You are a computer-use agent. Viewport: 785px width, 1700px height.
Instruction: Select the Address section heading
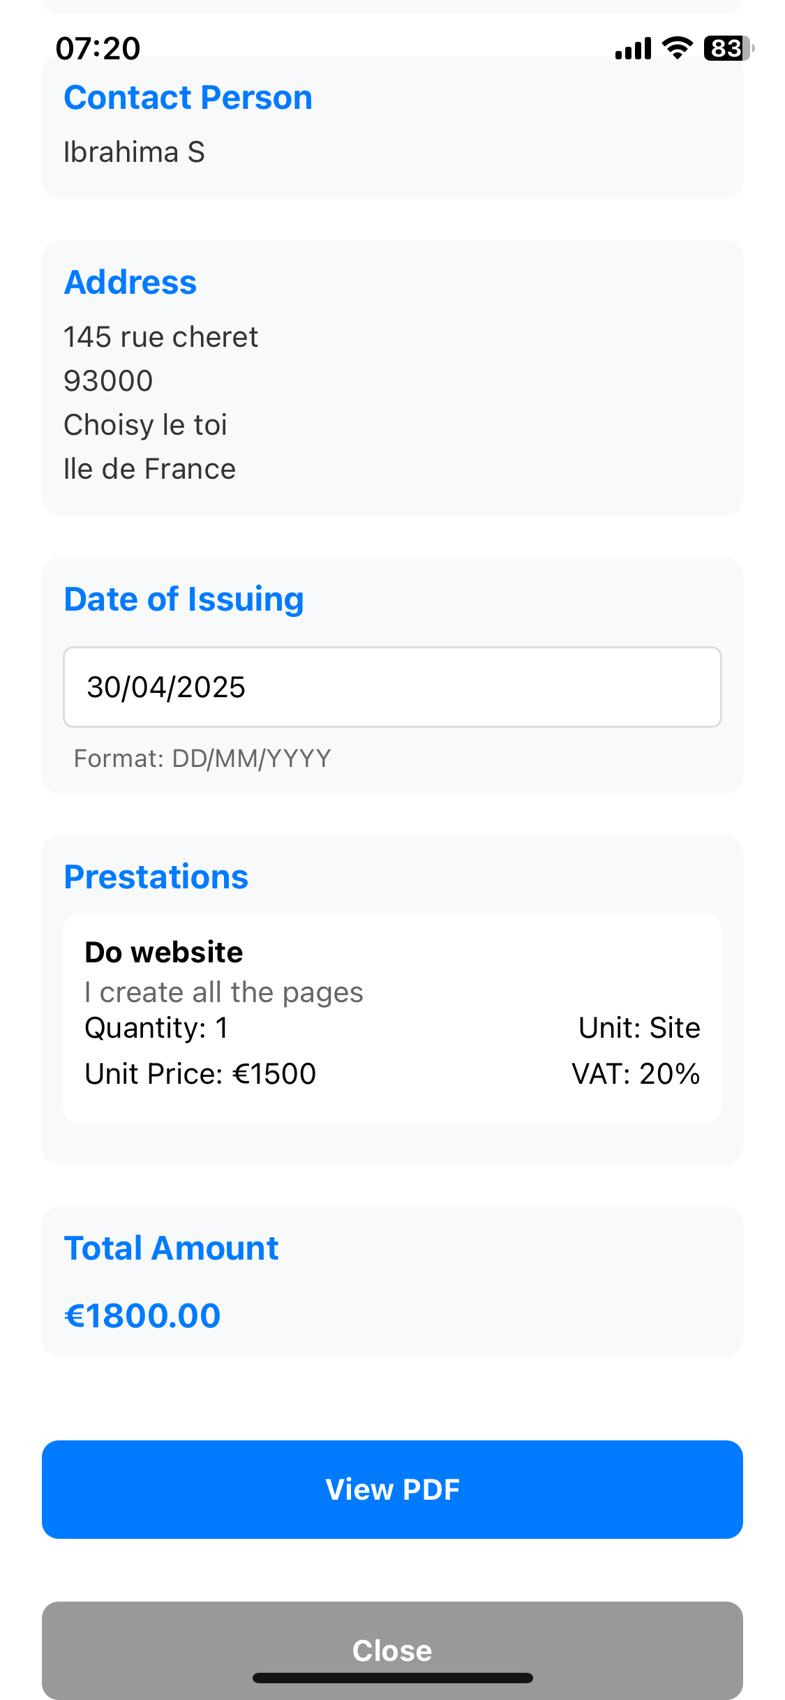130,283
